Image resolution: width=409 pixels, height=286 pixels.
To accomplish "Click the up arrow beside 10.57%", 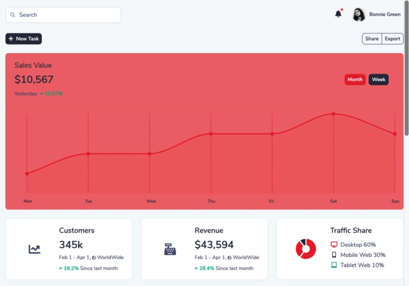I will tap(41, 94).
